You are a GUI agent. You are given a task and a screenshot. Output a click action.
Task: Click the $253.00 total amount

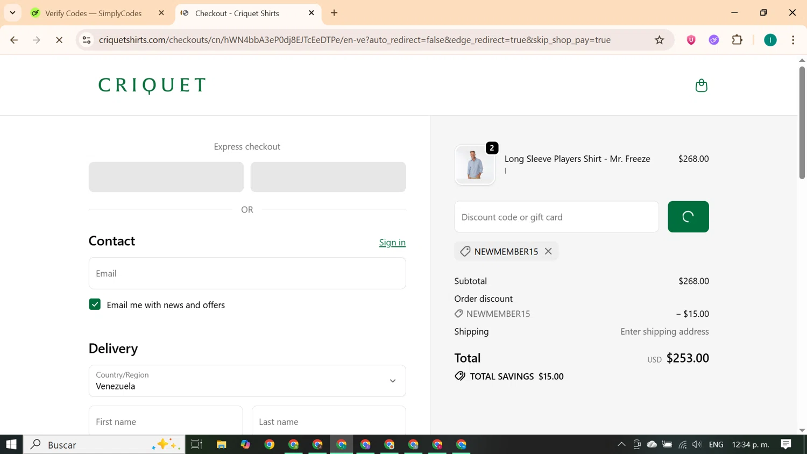[688, 358]
